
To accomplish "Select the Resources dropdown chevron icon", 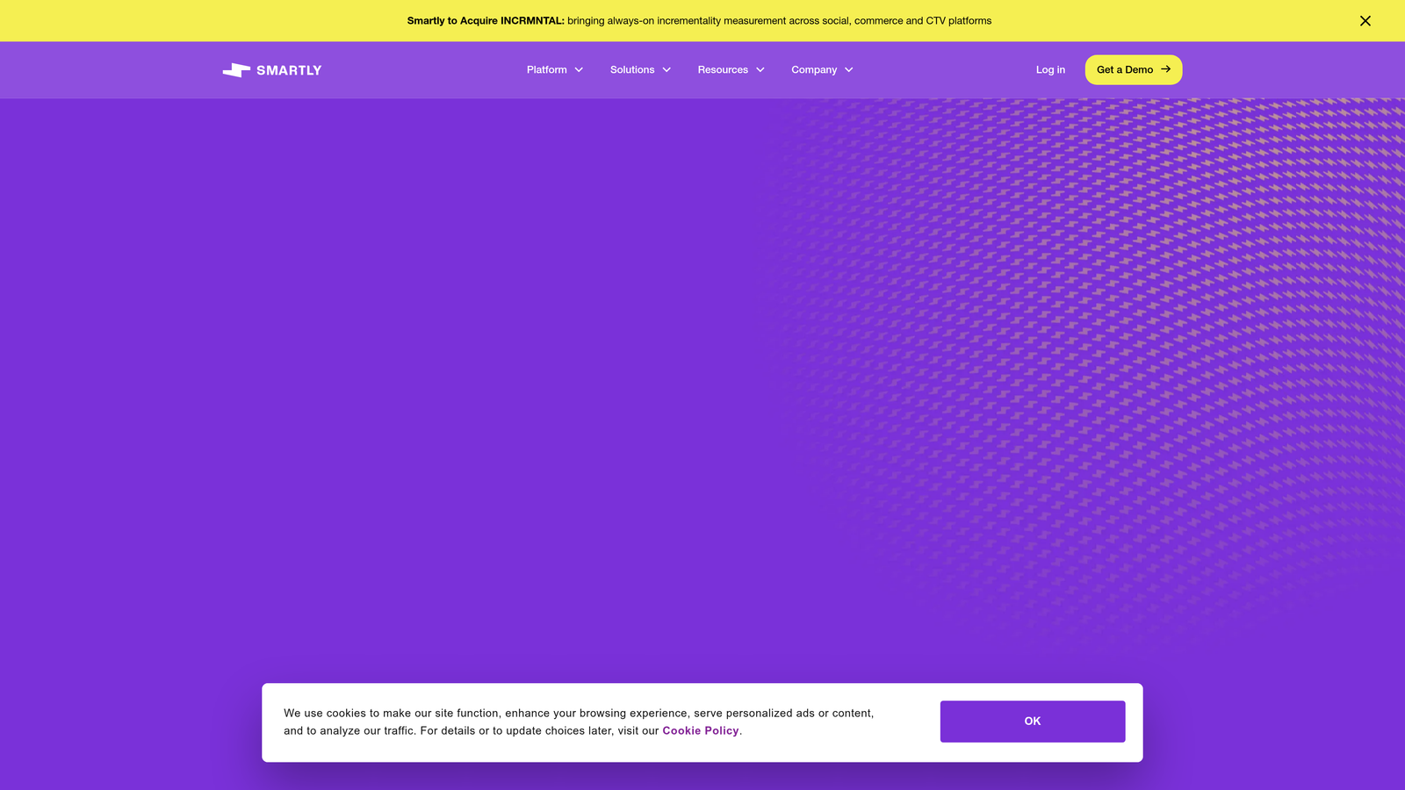I will pyautogui.click(x=760, y=69).
